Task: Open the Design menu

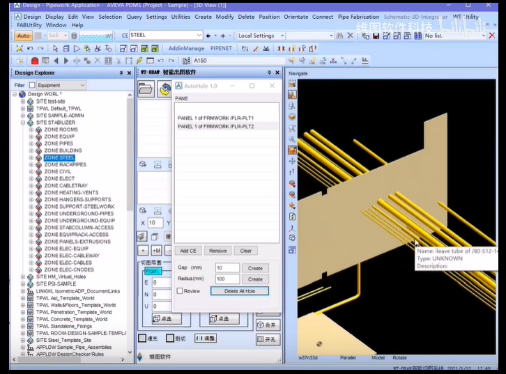Action: (32, 17)
